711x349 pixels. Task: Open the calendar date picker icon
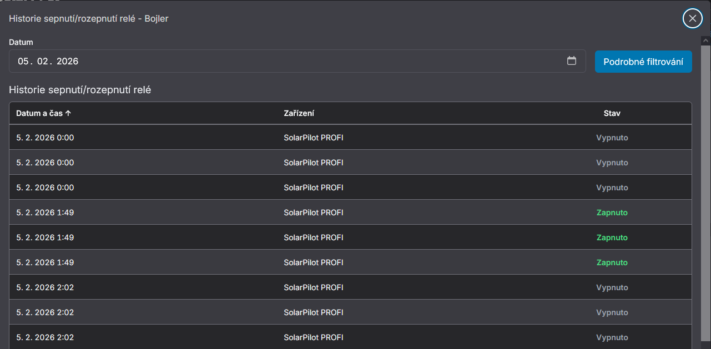click(x=571, y=61)
